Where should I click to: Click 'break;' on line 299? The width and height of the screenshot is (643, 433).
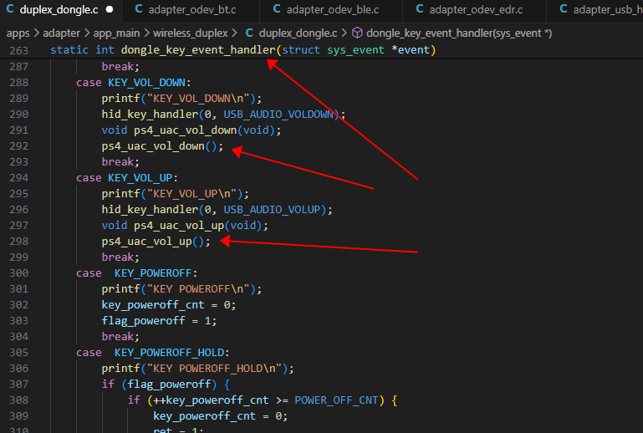120,257
